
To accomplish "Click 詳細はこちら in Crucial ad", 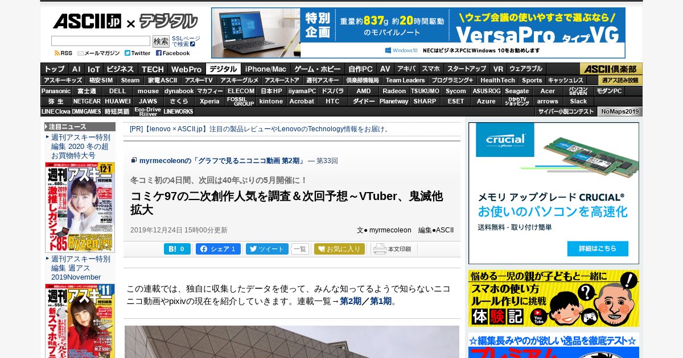I will [598, 248].
